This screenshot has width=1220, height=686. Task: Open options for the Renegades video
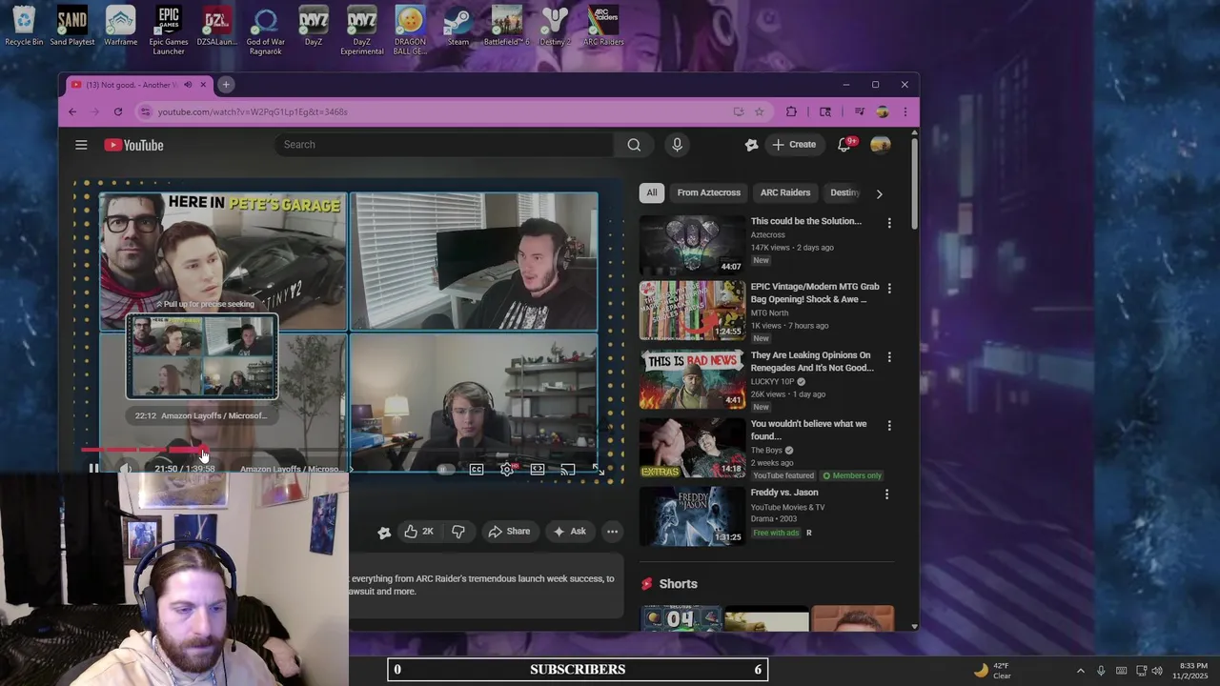pyautogui.click(x=889, y=356)
